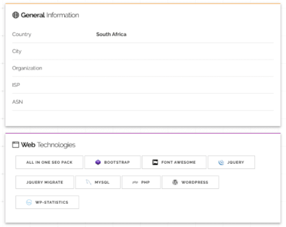The image size is (286, 227).
Task: Open the jQuery technology tag
Action: coord(231,162)
